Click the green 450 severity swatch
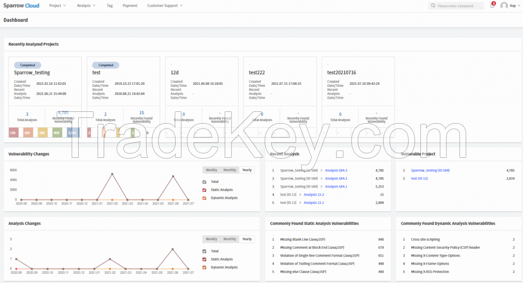The width and height of the screenshot is (523, 283). click(x=57, y=132)
